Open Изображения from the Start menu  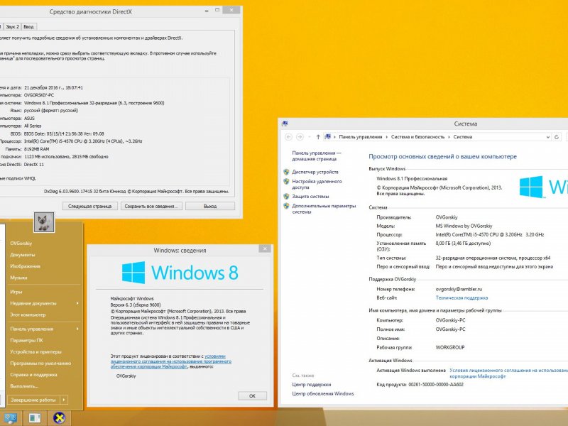coord(25,266)
